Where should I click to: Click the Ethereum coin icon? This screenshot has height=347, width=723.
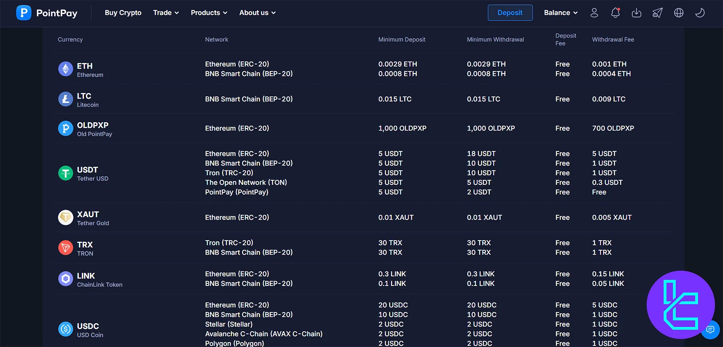click(65, 69)
